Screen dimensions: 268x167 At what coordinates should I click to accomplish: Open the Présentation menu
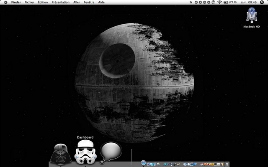(60, 3)
